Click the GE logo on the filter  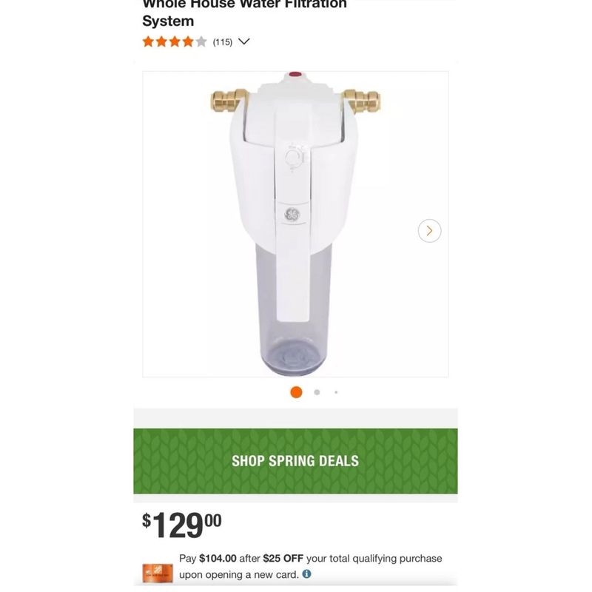291,214
